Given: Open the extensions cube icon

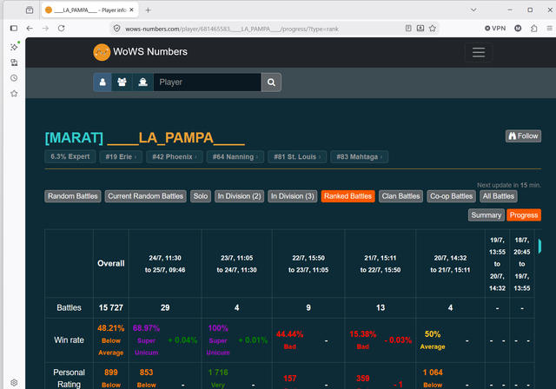Looking at the screenshot, I should [x=534, y=29].
